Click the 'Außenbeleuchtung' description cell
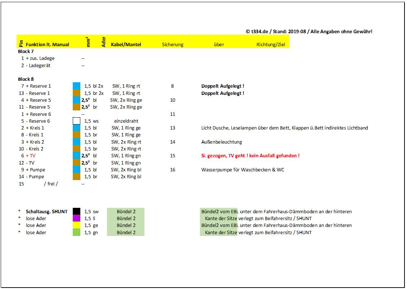The width and height of the screenshot is (407, 289). pyautogui.click(x=222, y=142)
